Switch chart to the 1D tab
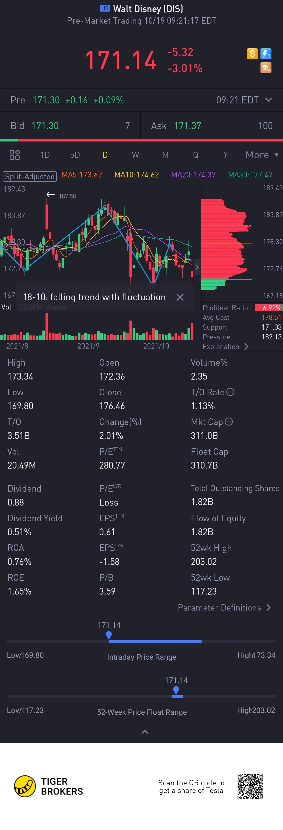Screen dimensions: 283x830 click(45, 155)
